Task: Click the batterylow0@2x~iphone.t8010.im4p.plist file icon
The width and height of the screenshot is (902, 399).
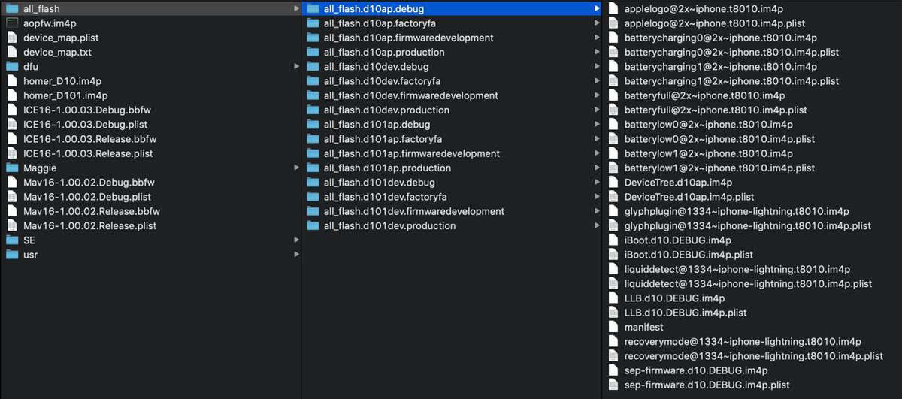Action: pyautogui.click(x=613, y=139)
